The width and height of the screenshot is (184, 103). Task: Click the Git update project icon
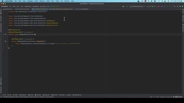[x=164, y=6]
